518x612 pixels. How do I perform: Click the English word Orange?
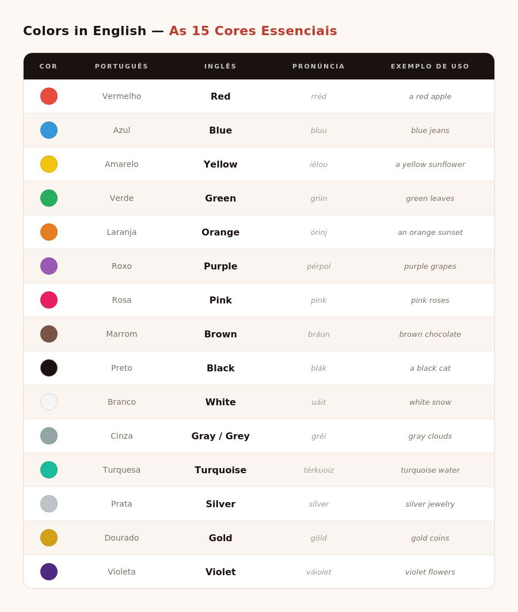[220, 232]
